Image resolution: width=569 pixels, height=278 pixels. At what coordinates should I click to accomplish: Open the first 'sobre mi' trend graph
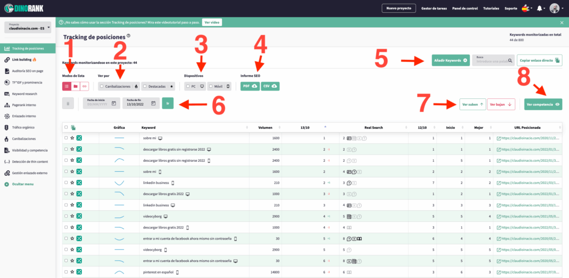(119, 138)
